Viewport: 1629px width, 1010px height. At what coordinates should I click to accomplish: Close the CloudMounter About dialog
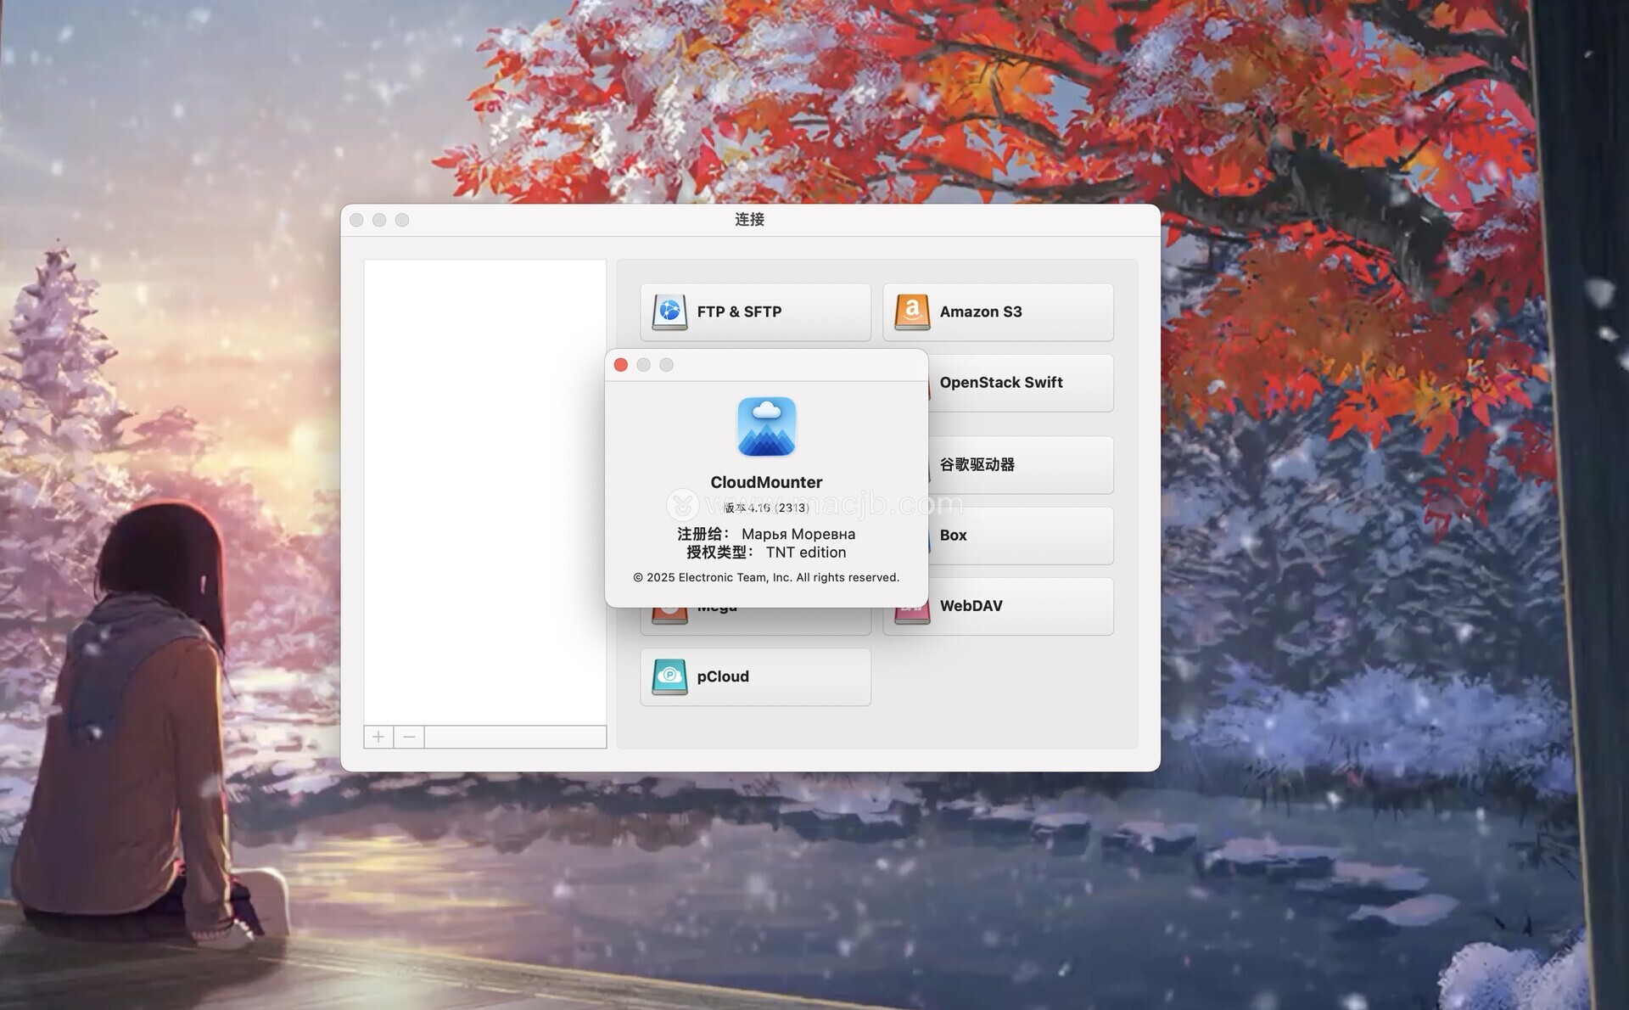pyautogui.click(x=621, y=365)
